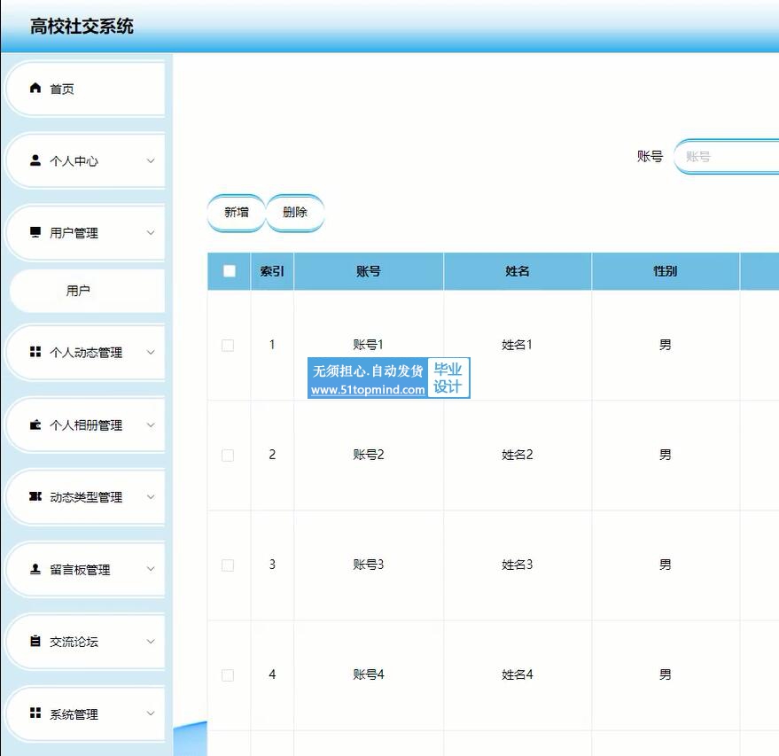Click index number 2 in the table

coord(272,455)
